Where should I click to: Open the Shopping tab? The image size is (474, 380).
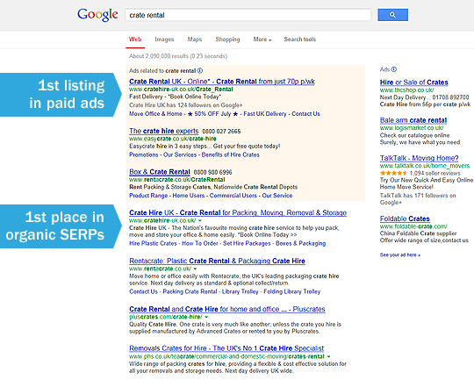click(227, 39)
